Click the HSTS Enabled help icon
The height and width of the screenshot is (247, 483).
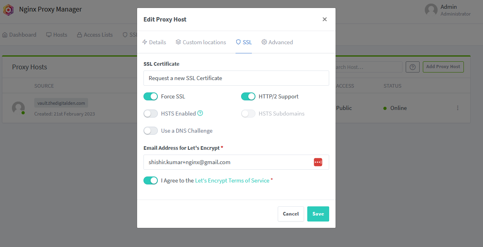coord(201,113)
